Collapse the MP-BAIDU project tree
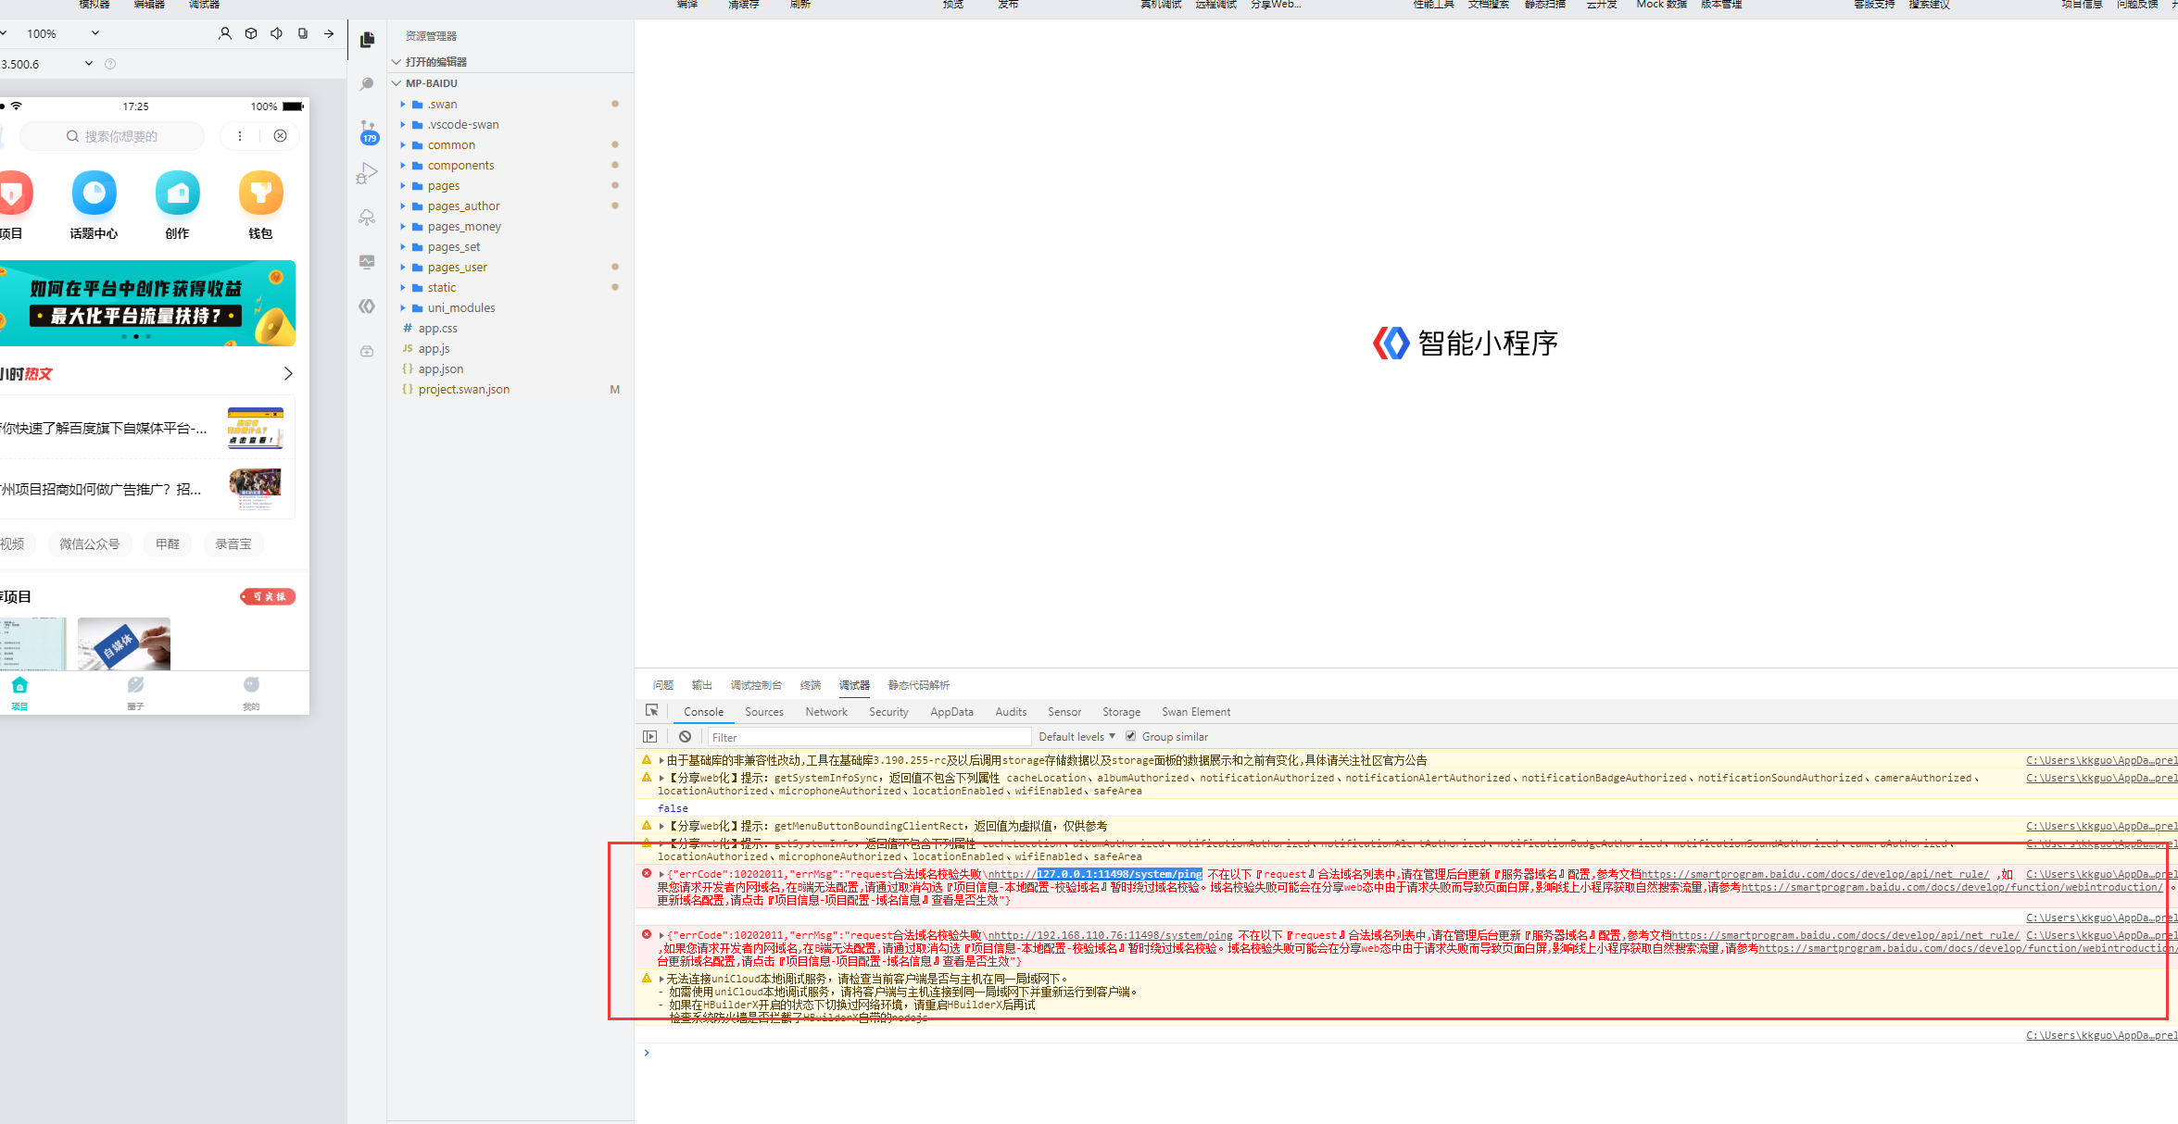 (x=431, y=83)
